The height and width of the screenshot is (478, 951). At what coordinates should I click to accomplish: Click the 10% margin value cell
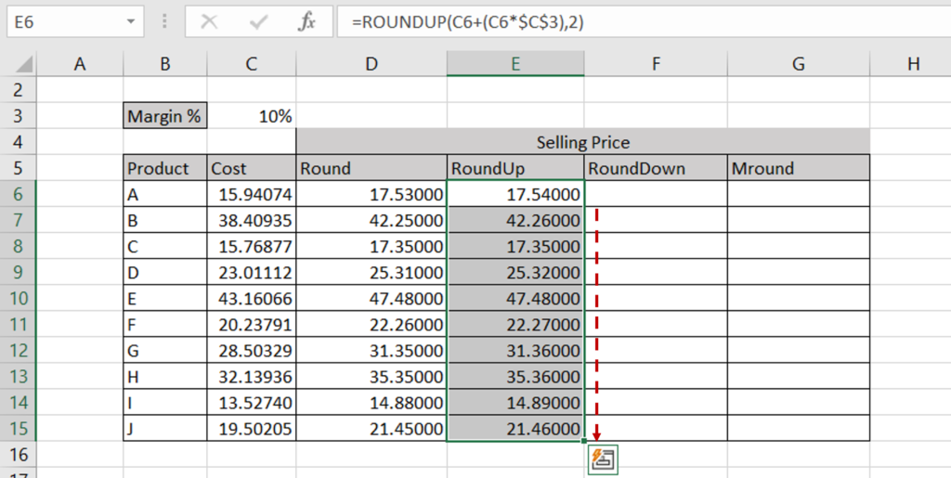(x=251, y=117)
